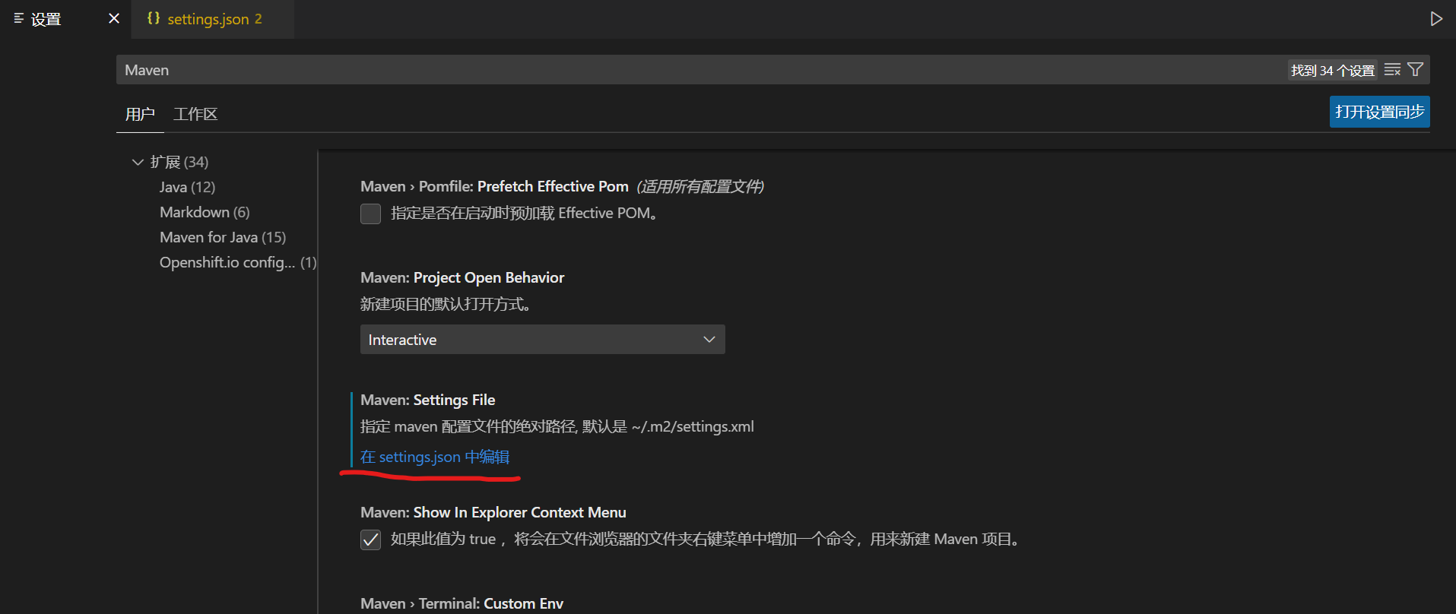Screen dimensions: 1456x614
Task: Open the Project Open Behavior Interactive dropdown
Action: pos(542,340)
